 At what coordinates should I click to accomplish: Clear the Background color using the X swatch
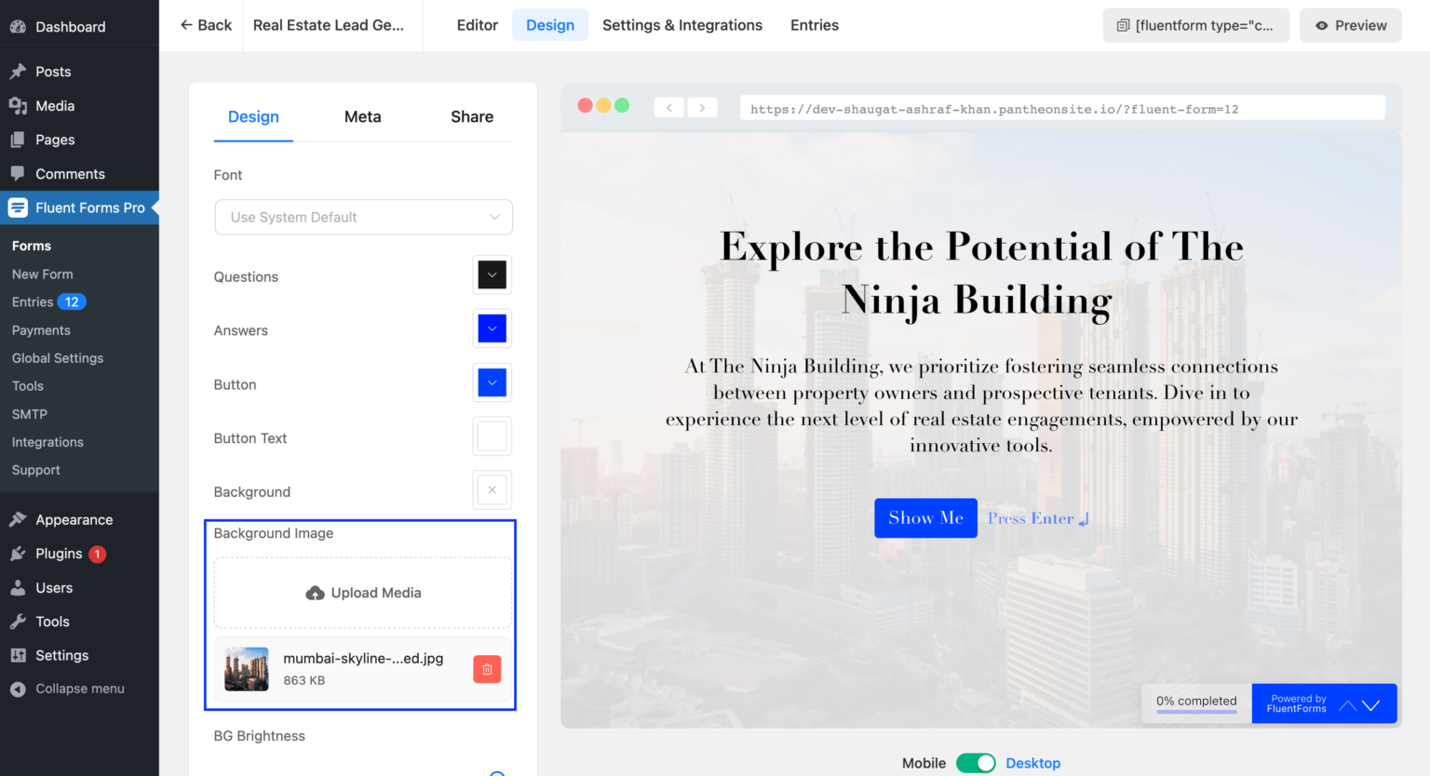(492, 489)
